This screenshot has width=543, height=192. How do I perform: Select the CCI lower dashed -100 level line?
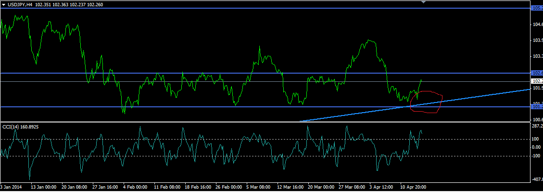click(265, 156)
